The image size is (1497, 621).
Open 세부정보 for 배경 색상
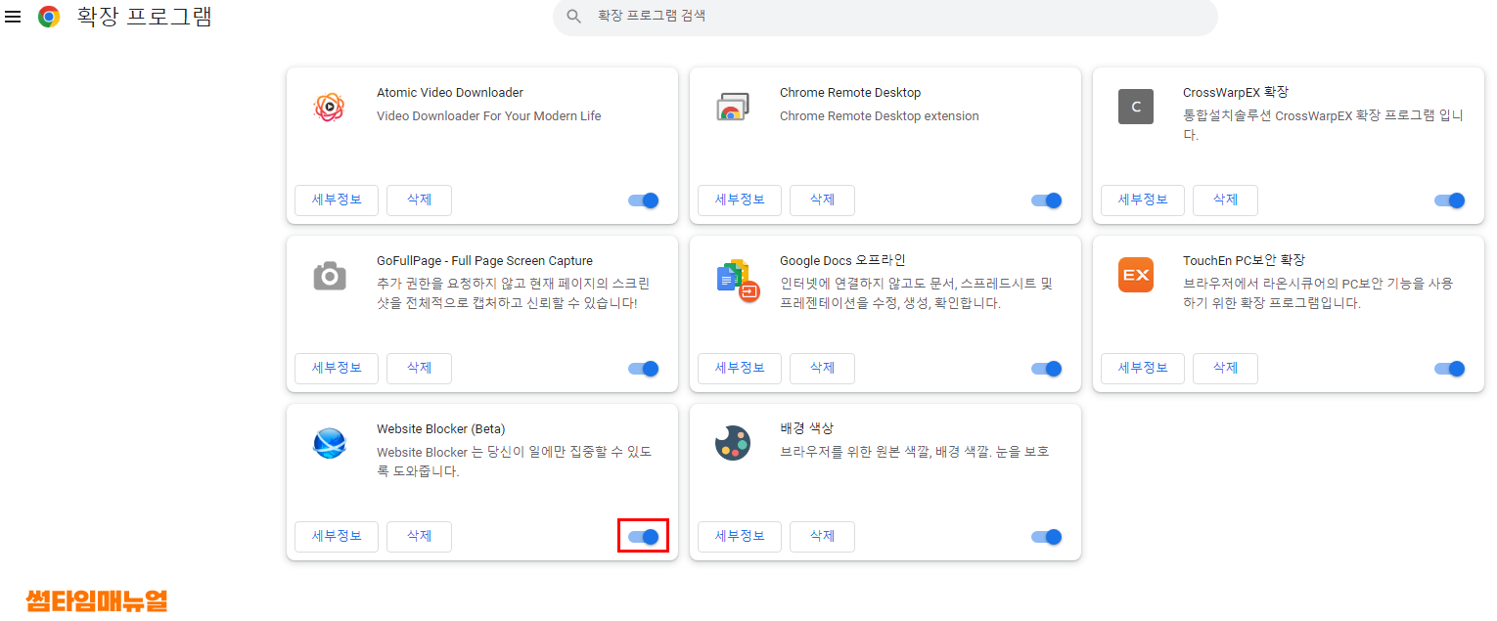click(740, 537)
